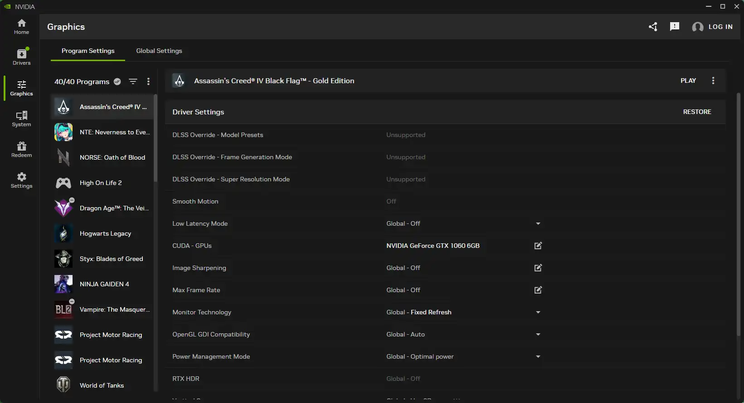Edit the CUDA - GPUs setting
Viewport: 744px width, 403px height.
[538, 246]
